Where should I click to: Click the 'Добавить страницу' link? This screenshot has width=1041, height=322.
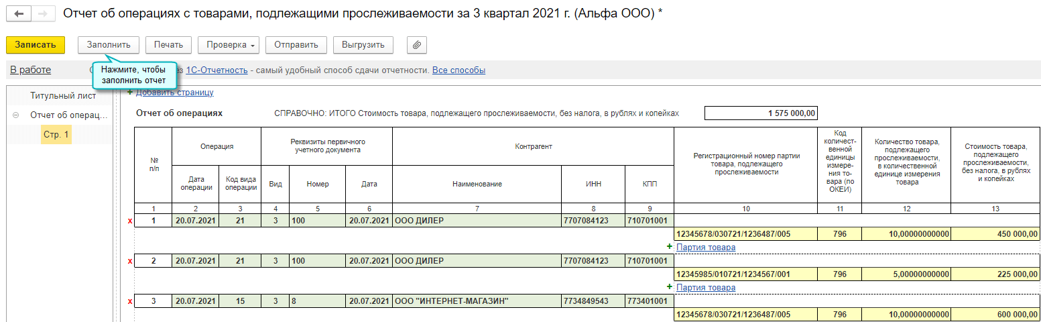[175, 93]
